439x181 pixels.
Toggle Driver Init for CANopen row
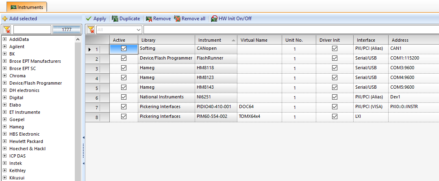(335, 49)
